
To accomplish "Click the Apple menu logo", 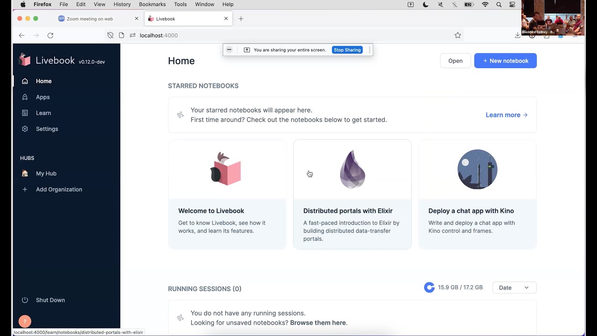I will 23,4.
